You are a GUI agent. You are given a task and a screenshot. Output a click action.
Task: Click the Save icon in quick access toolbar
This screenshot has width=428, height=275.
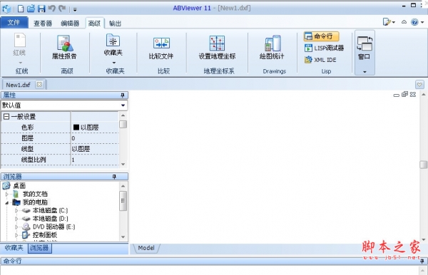(41, 9)
